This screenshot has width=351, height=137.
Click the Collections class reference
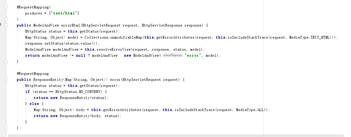pyautogui.click(x=97, y=37)
